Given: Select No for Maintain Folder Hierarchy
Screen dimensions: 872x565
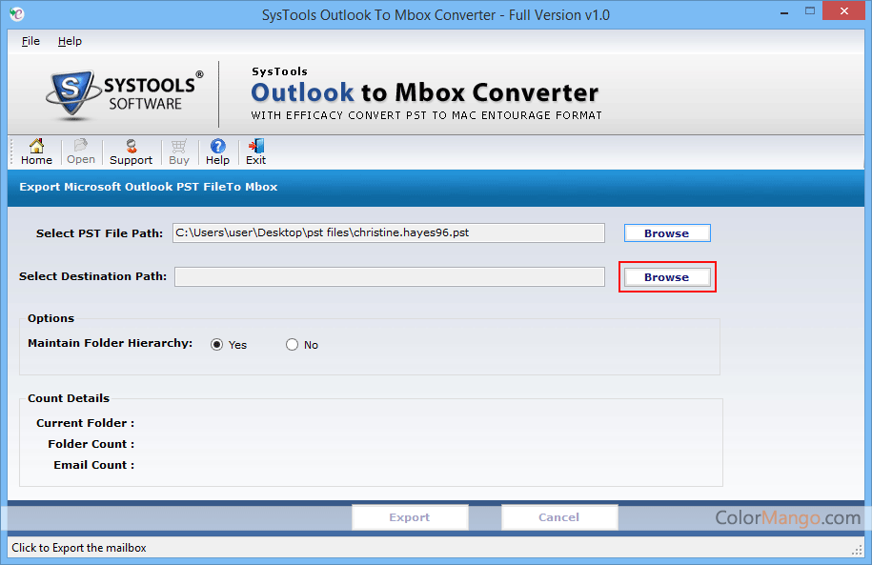Looking at the screenshot, I should click(293, 345).
